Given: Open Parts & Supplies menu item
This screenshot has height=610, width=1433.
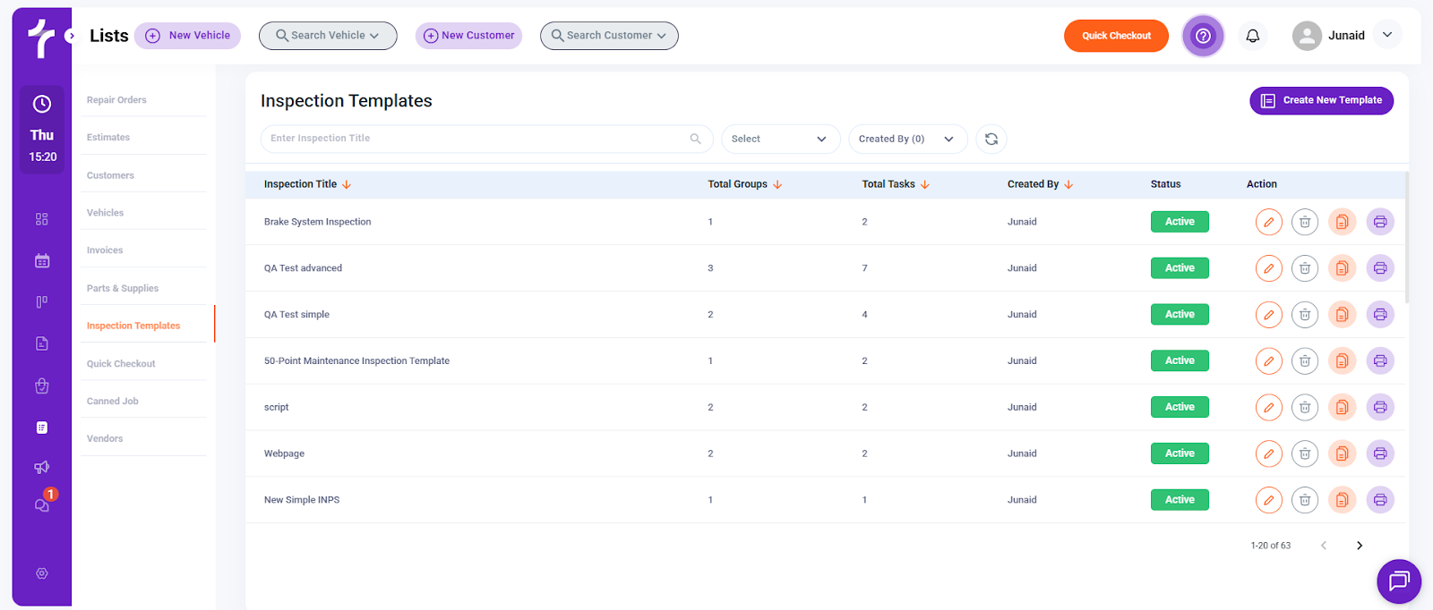Looking at the screenshot, I should pyautogui.click(x=123, y=288).
